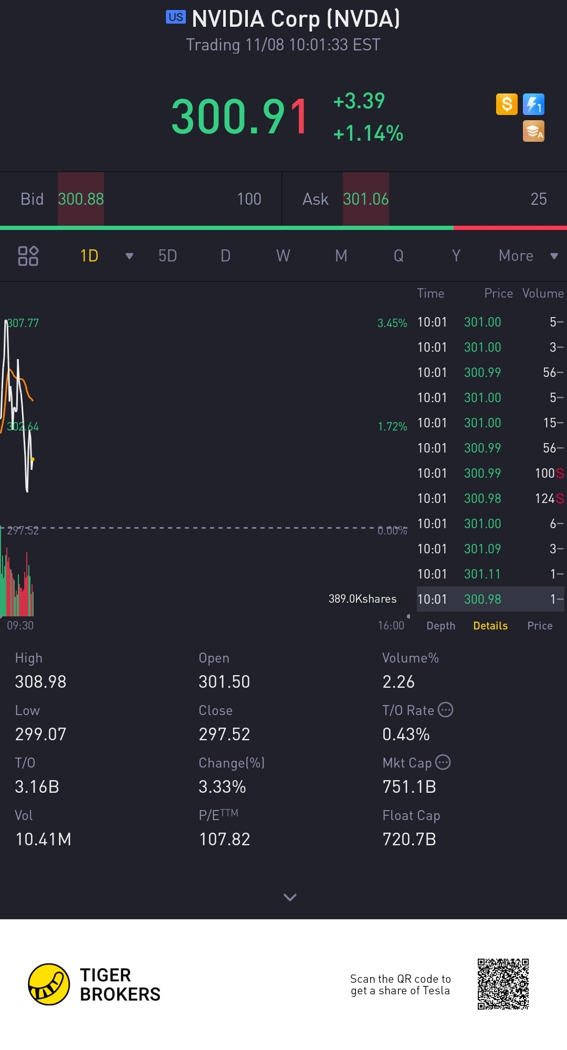Image resolution: width=567 pixels, height=1050 pixels.
Task: Switch to the W weekly chart tab
Action: [x=283, y=256]
